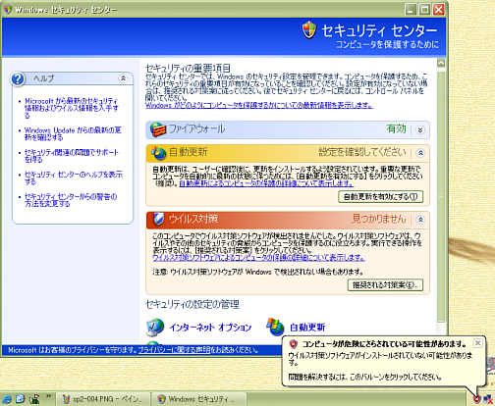This screenshot has height=406, width=495.
Task: Click the vertical scrollbar thumb
Action: coord(441,195)
